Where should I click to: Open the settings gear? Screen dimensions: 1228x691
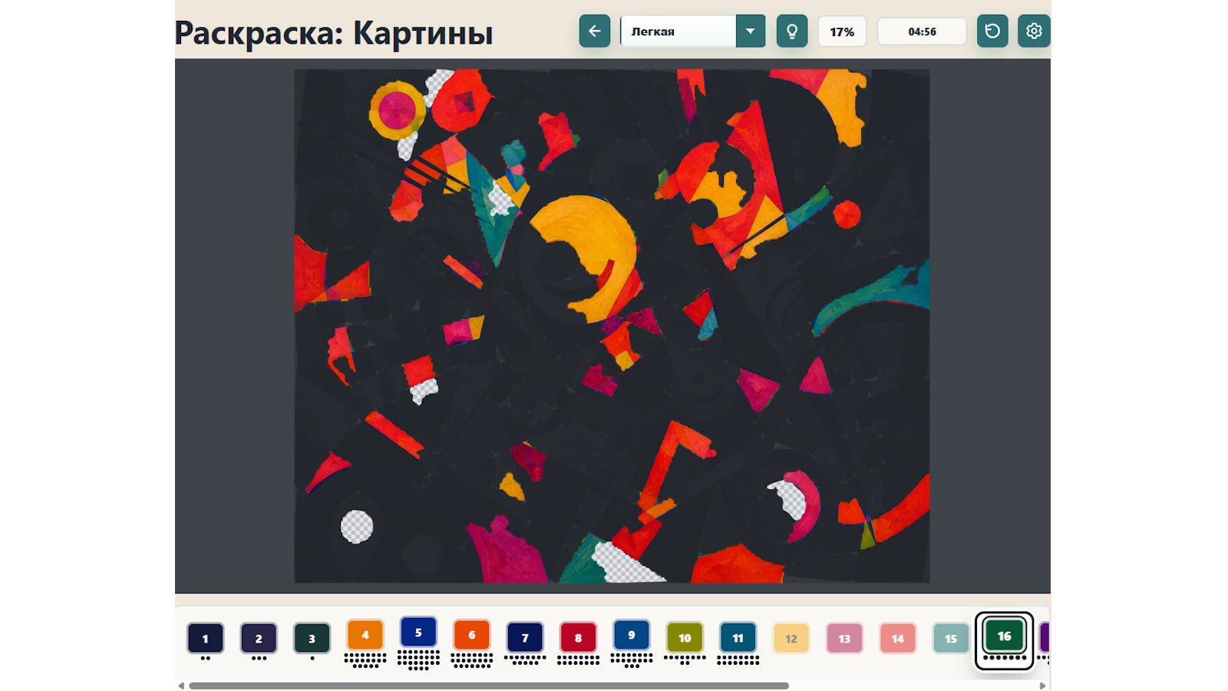coord(1034,31)
